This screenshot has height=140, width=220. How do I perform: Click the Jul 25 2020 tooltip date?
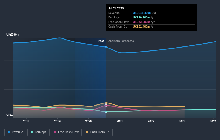[x=116, y=8]
